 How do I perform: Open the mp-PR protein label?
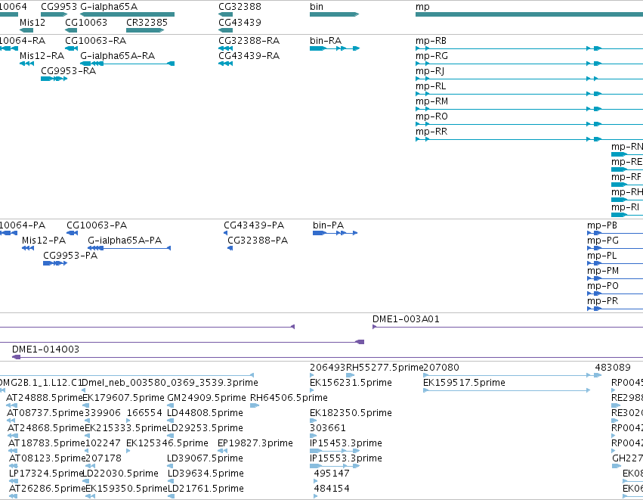(x=602, y=301)
